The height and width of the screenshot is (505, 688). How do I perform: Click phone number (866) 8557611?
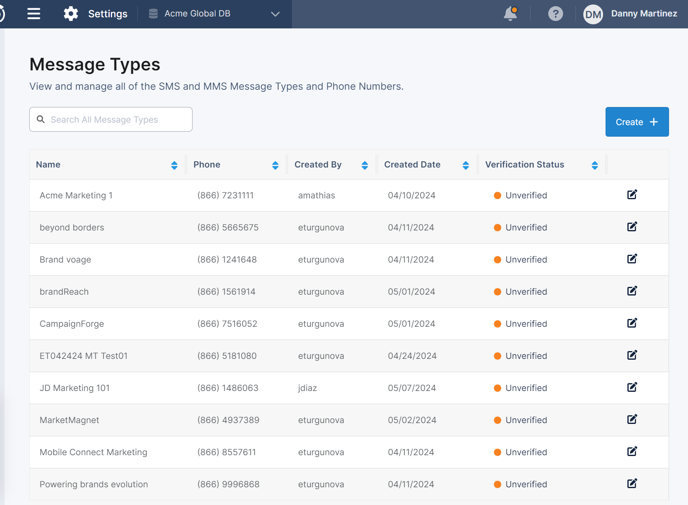227,452
